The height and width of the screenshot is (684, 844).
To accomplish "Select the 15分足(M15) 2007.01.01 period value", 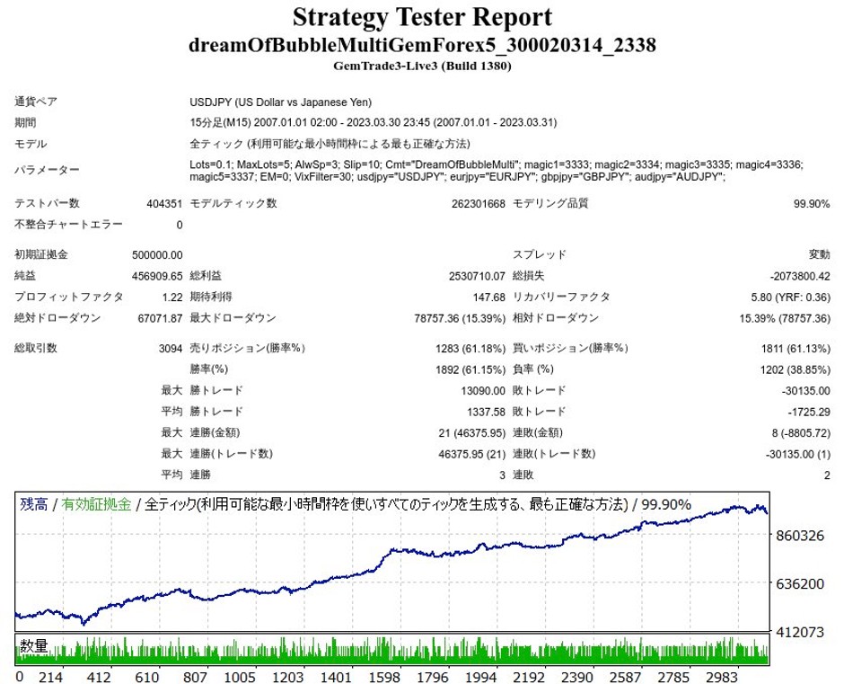I will point(373,123).
